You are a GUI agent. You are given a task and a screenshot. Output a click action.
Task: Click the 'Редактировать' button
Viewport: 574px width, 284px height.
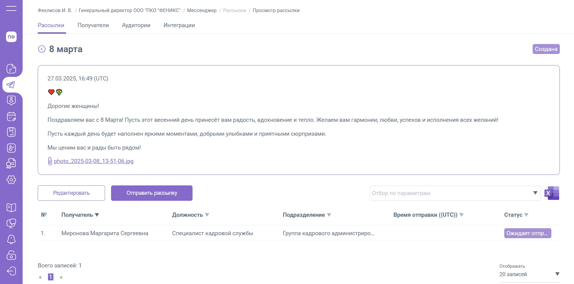pos(71,193)
